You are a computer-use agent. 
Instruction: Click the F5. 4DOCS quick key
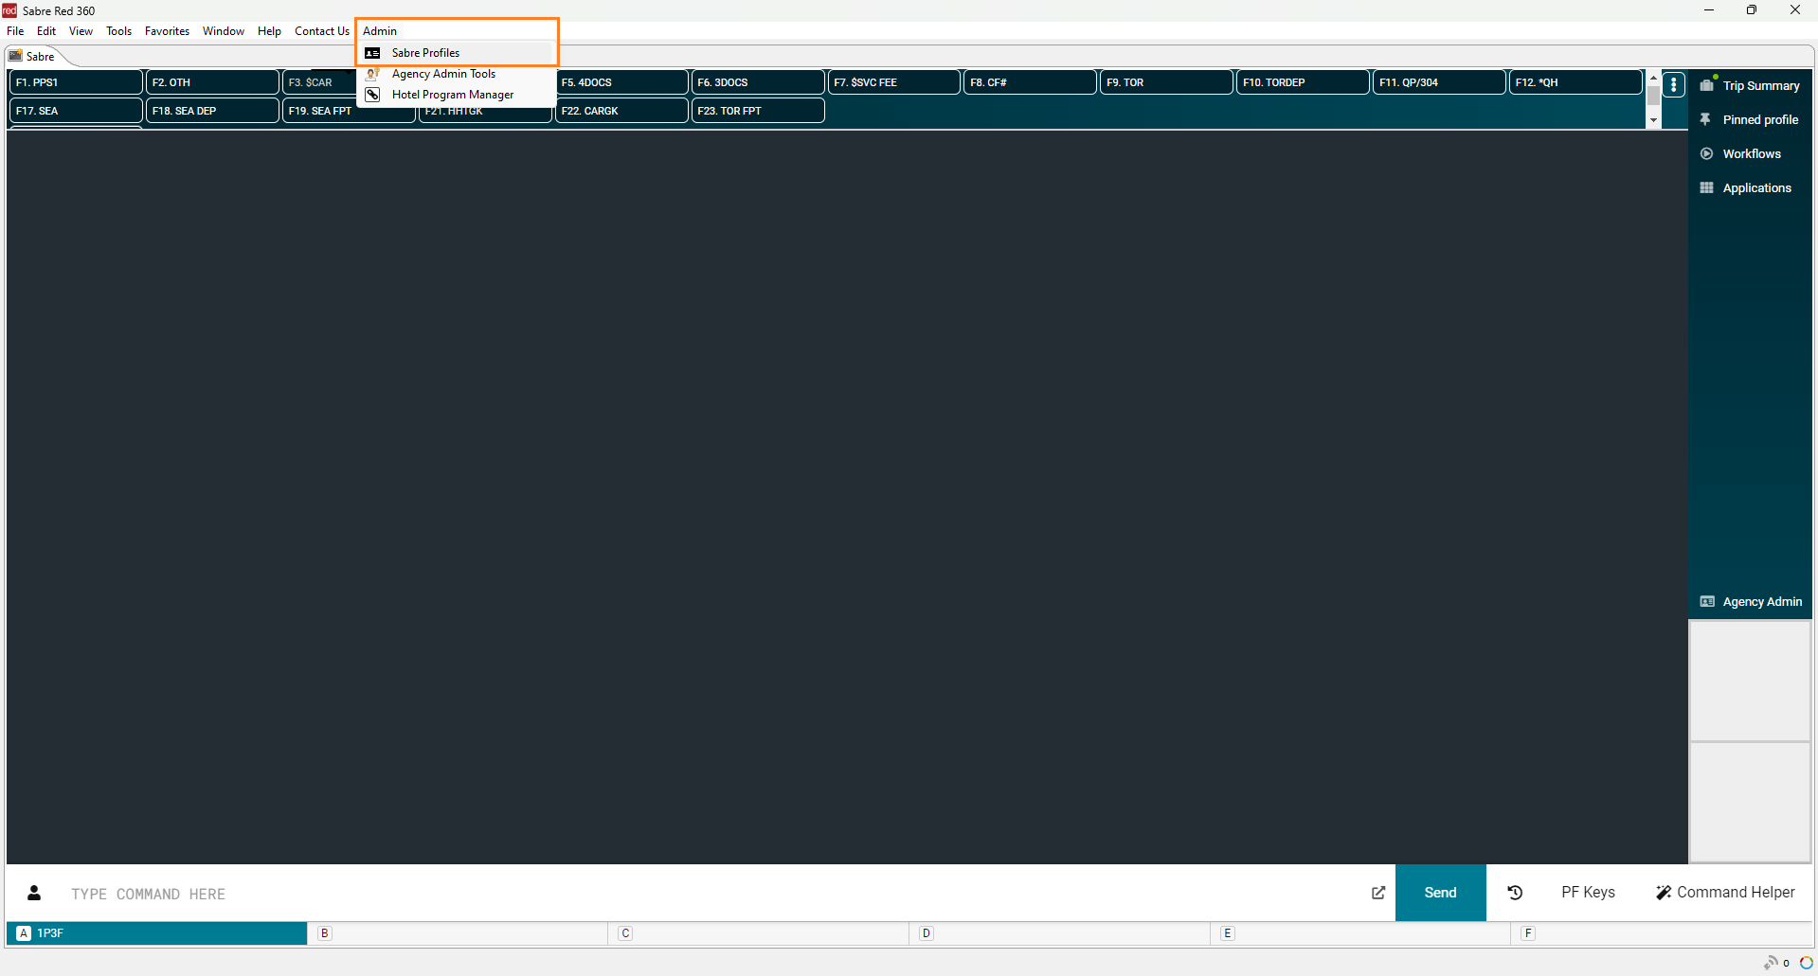(x=621, y=82)
